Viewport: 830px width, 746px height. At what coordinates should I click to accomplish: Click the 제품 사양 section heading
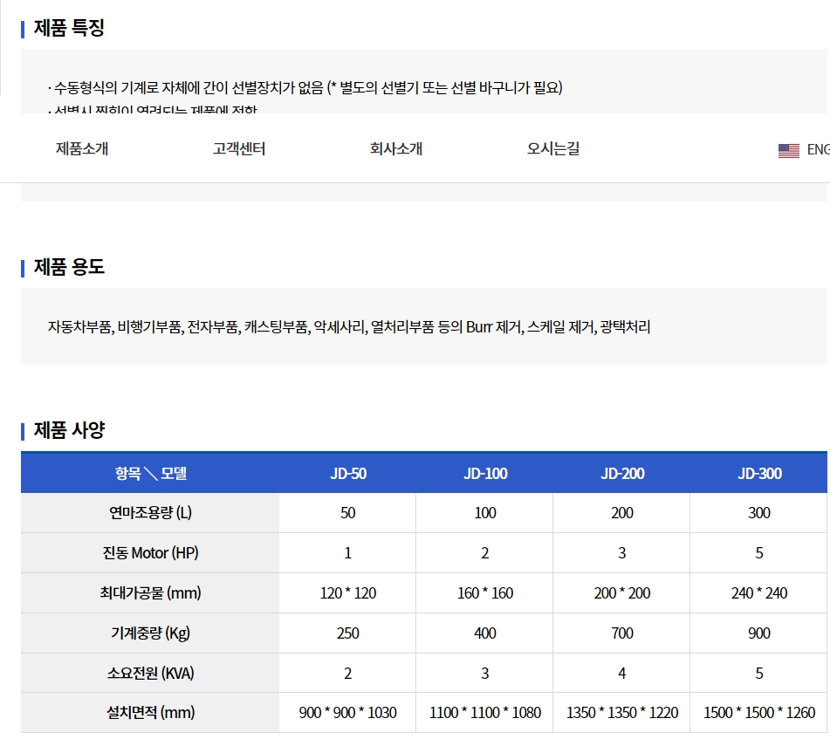(69, 430)
